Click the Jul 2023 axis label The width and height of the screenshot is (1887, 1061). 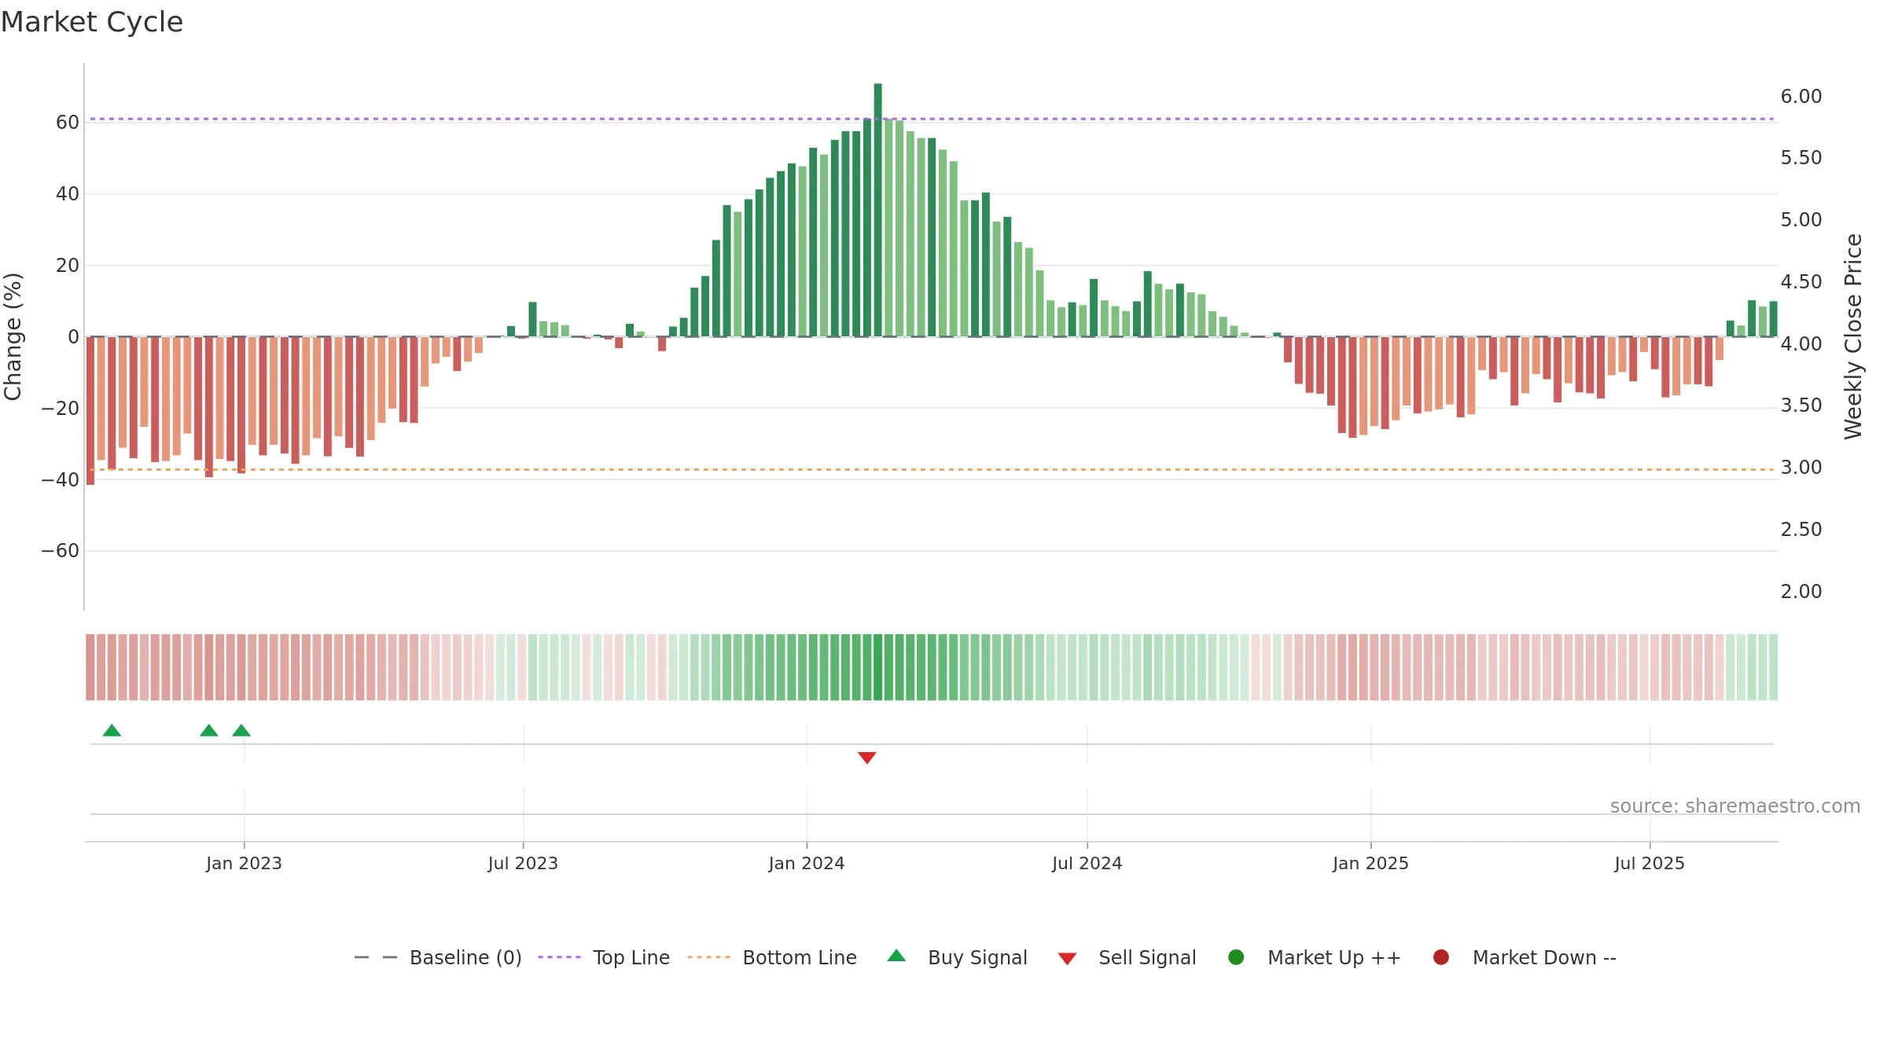523,864
